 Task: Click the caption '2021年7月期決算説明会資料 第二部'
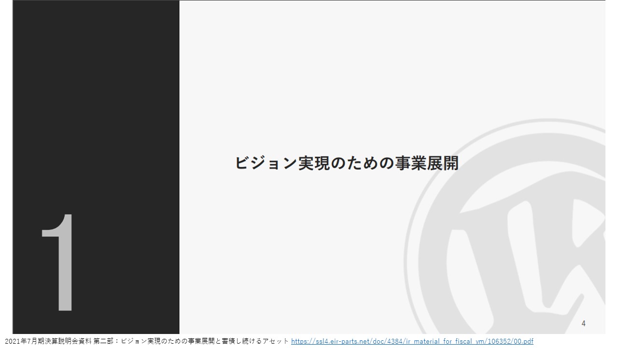(58, 341)
